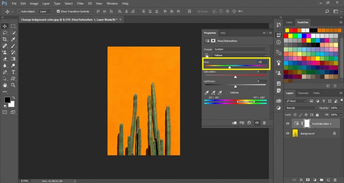Select the Blur tool
Image resolution: width=344 pixels, height=183 pixels.
(5, 65)
